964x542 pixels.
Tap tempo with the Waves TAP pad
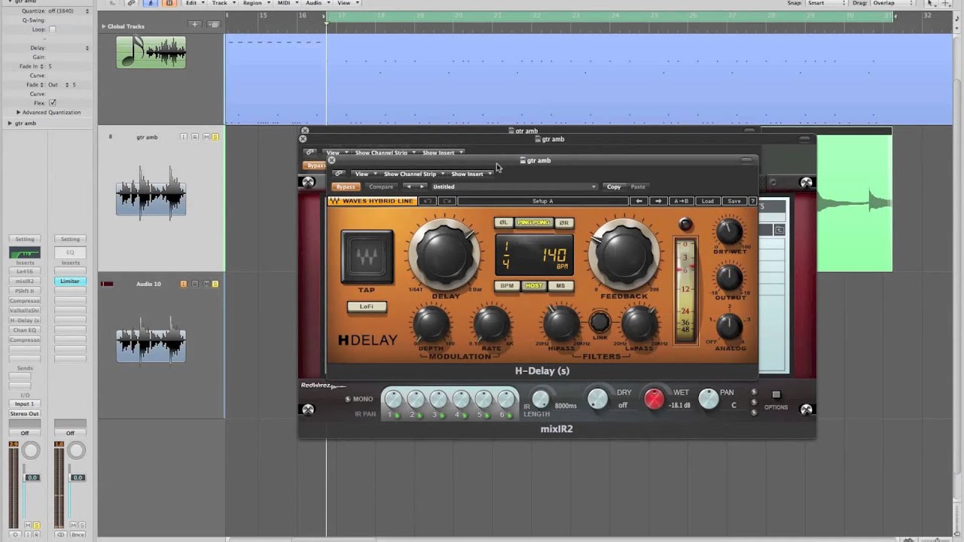[368, 257]
